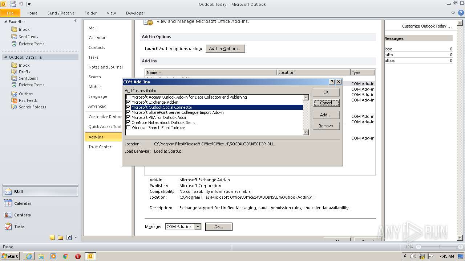465x261 pixels.
Task: Open Windows Media Player from taskbar
Action: click(x=53, y=256)
